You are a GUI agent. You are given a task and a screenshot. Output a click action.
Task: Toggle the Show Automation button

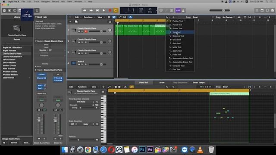coord(120,17)
